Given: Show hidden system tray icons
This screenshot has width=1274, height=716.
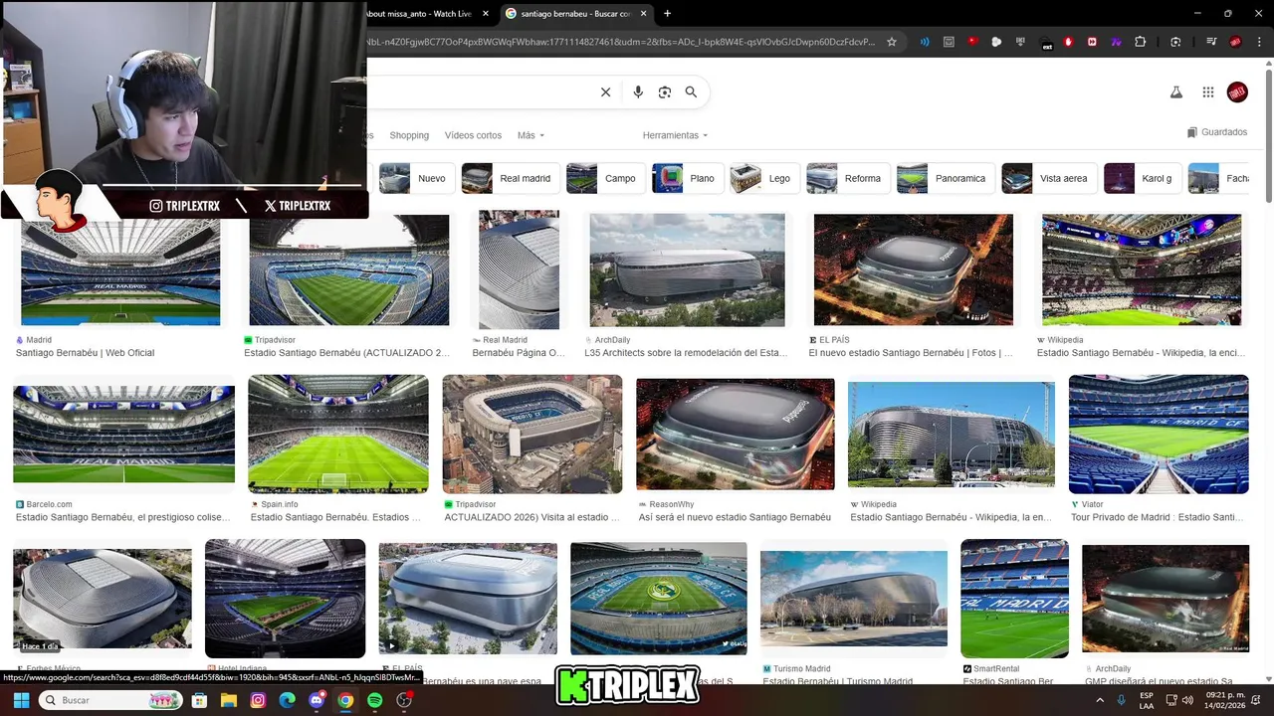Looking at the screenshot, I should pos(1100,700).
